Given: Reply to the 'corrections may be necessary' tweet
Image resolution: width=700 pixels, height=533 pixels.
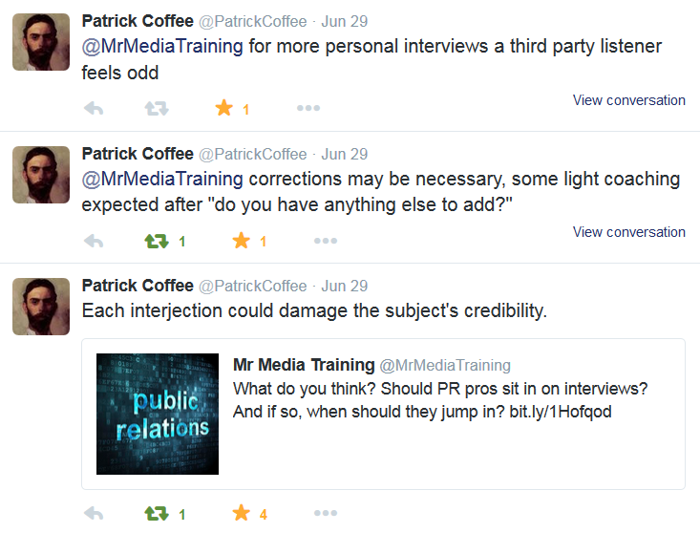Looking at the screenshot, I should tap(94, 241).
